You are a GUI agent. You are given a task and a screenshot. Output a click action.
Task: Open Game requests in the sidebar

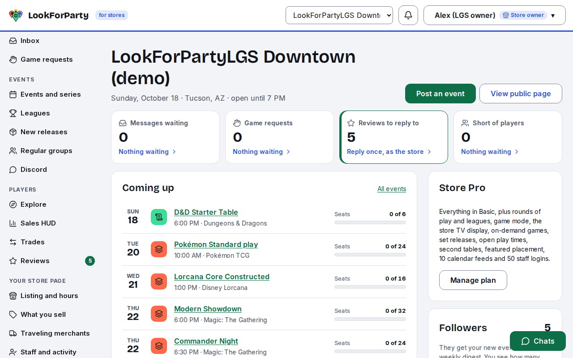(52, 60)
